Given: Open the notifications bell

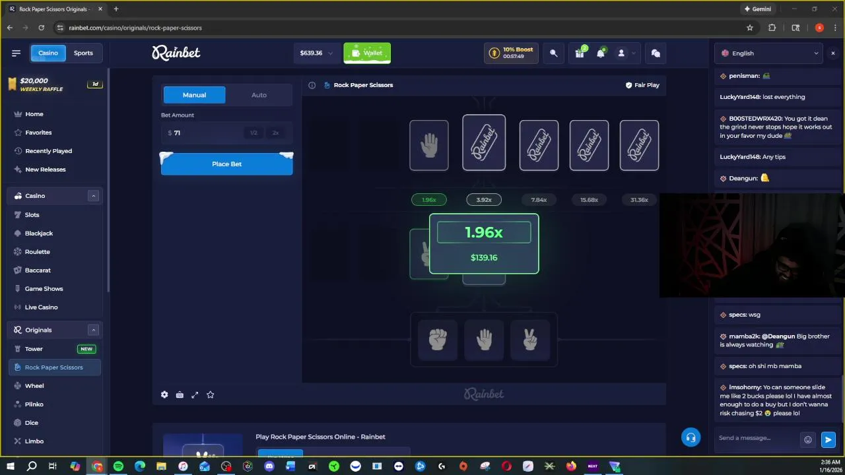Looking at the screenshot, I should click(x=601, y=53).
